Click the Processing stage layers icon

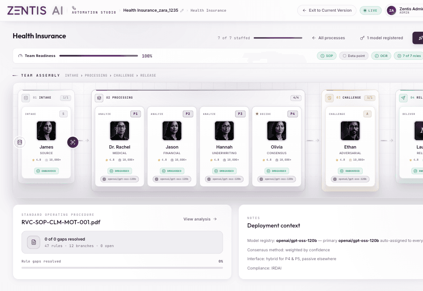[x=99, y=98]
